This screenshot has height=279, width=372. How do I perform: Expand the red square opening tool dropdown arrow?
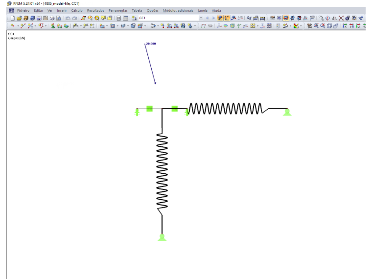[x=117, y=26]
